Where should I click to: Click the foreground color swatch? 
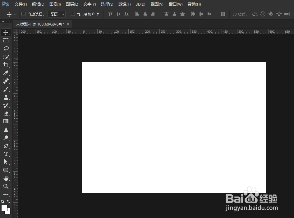[4, 208]
